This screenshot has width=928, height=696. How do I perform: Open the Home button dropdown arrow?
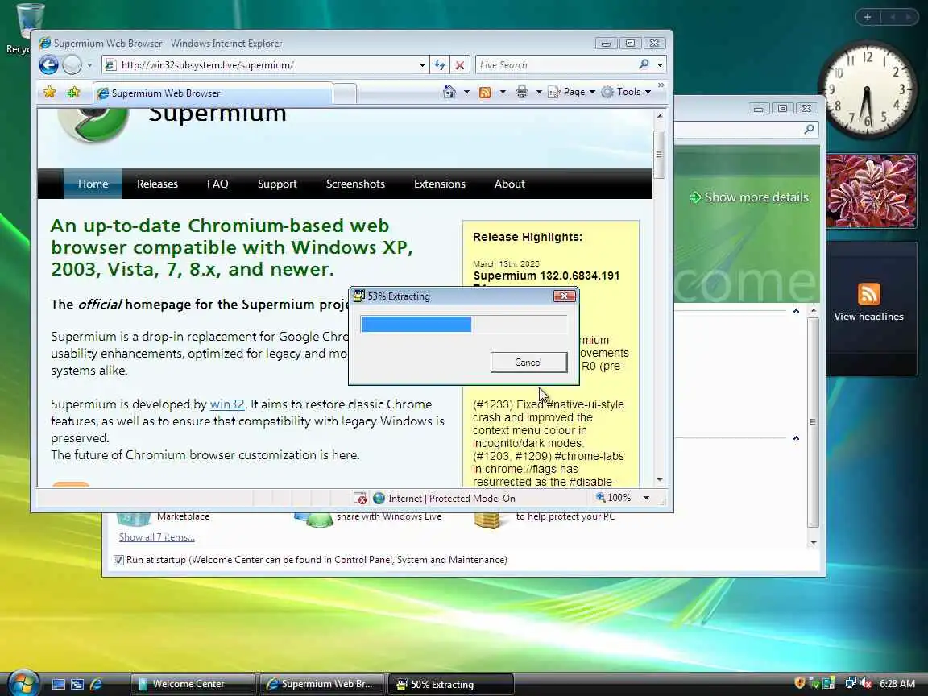[x=466, y=93]
